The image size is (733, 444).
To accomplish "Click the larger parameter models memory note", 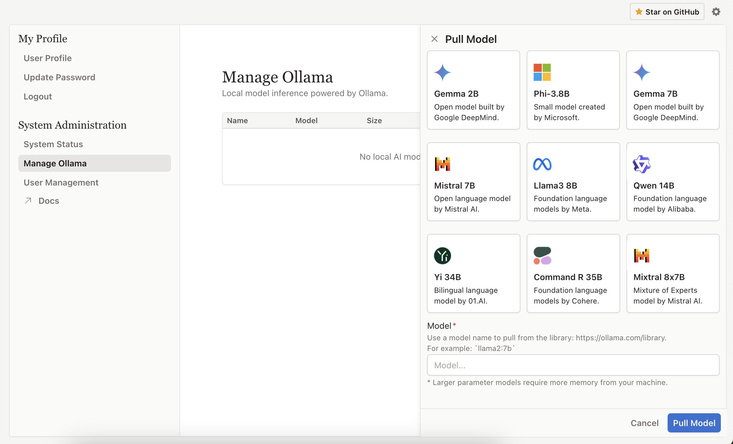I will click(x=547, y=383).
